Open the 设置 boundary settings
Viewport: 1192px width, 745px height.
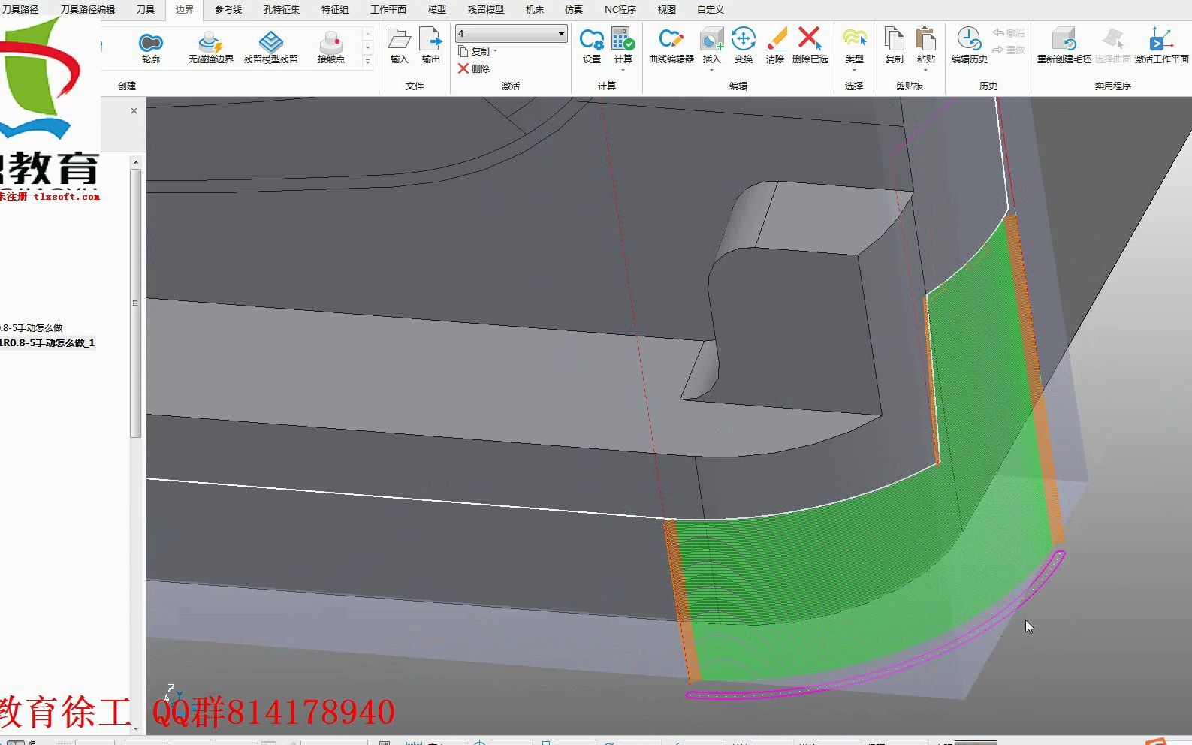[x=592, y=46]
